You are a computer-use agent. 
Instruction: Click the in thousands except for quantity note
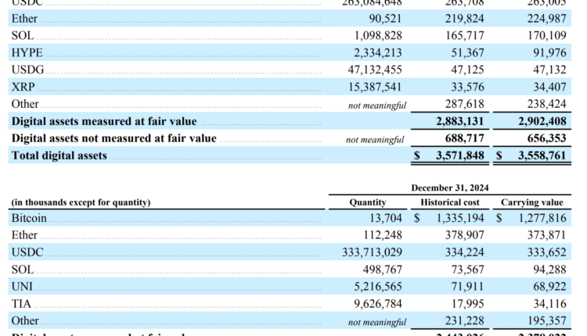coord(81,202)
